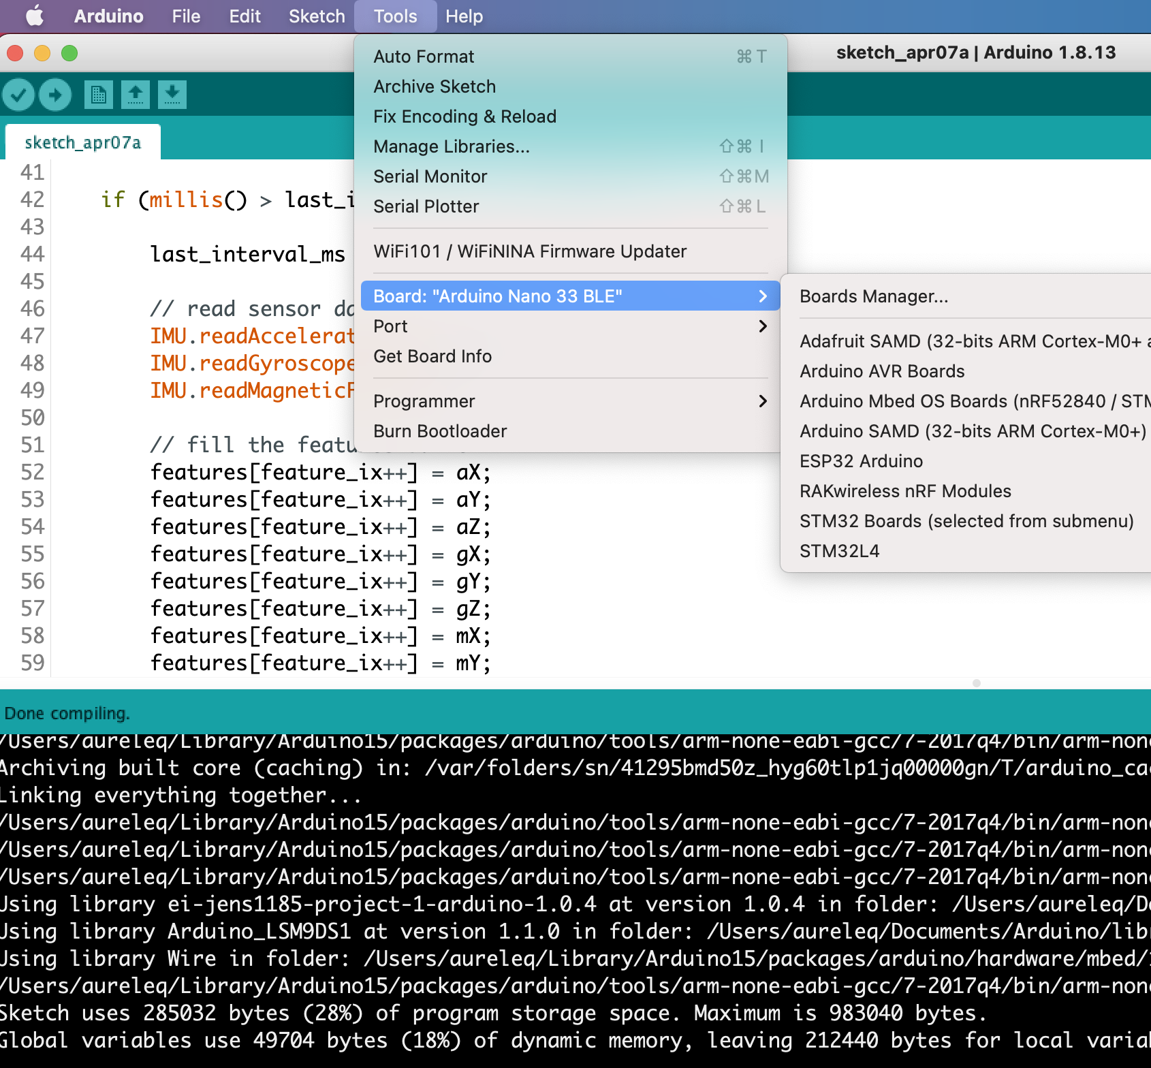Open the Arduino application menu
This screenshot has width=1151, height=1068.
(109, 16)
